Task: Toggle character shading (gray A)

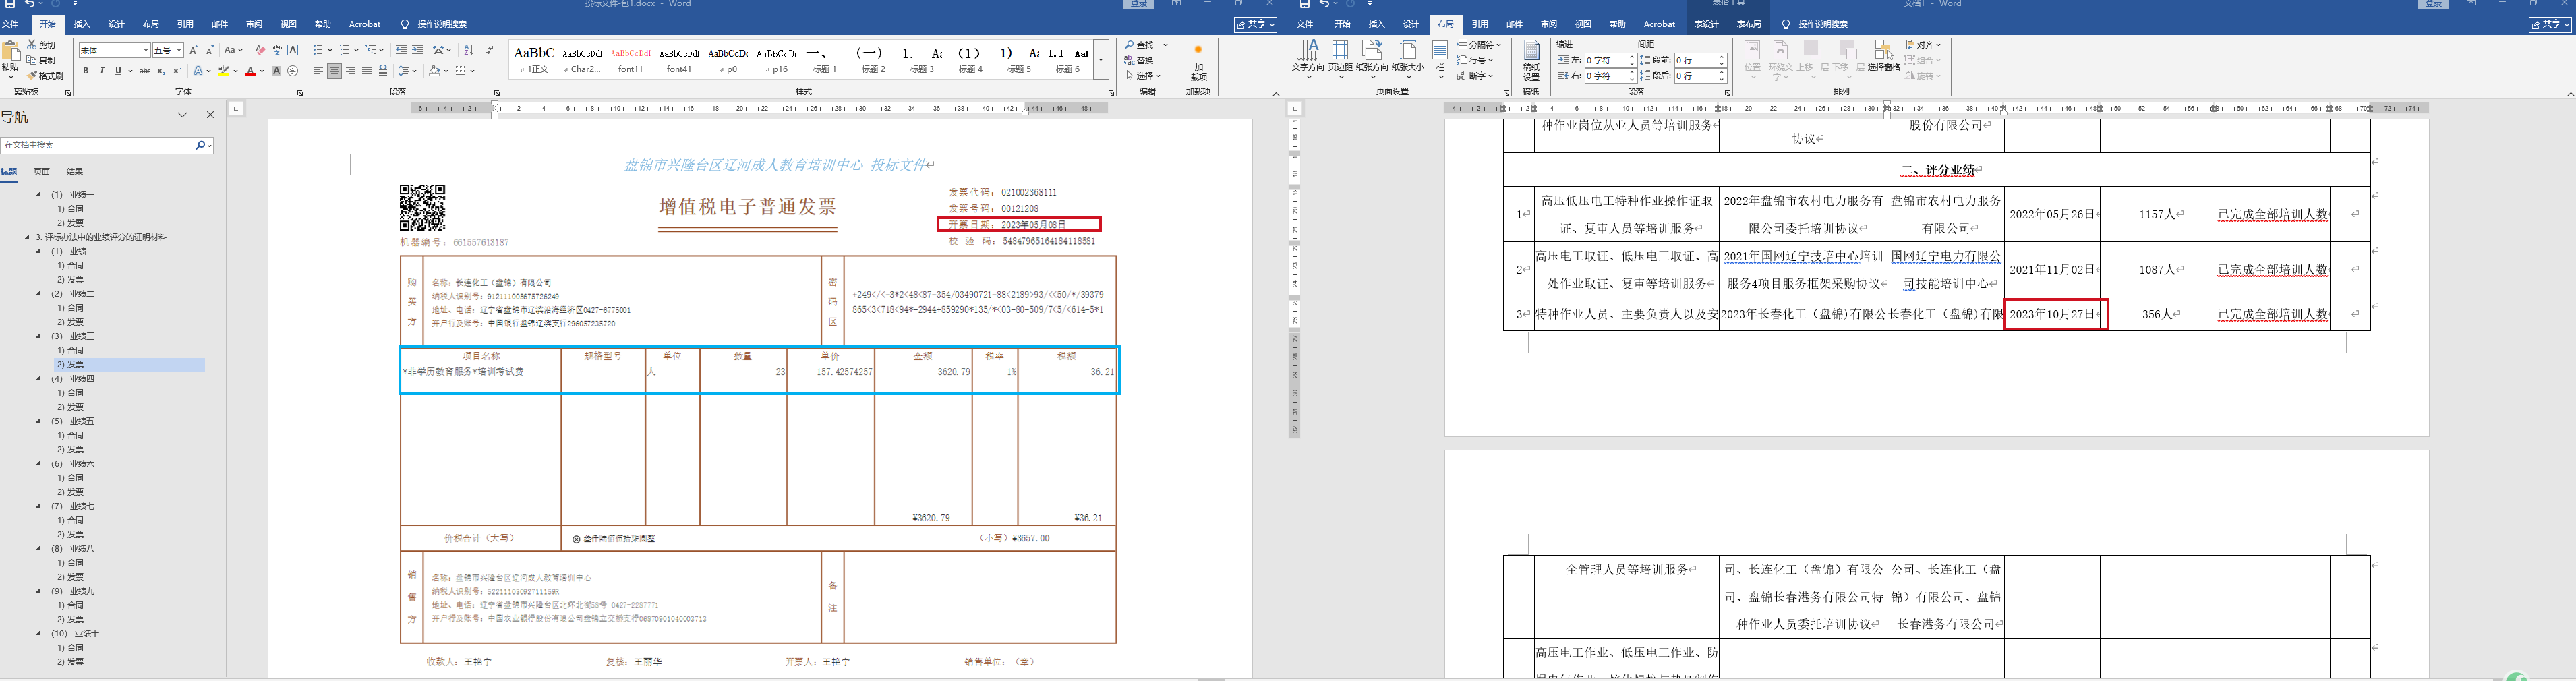Action: pyautogui.click(x=277, y=71)
